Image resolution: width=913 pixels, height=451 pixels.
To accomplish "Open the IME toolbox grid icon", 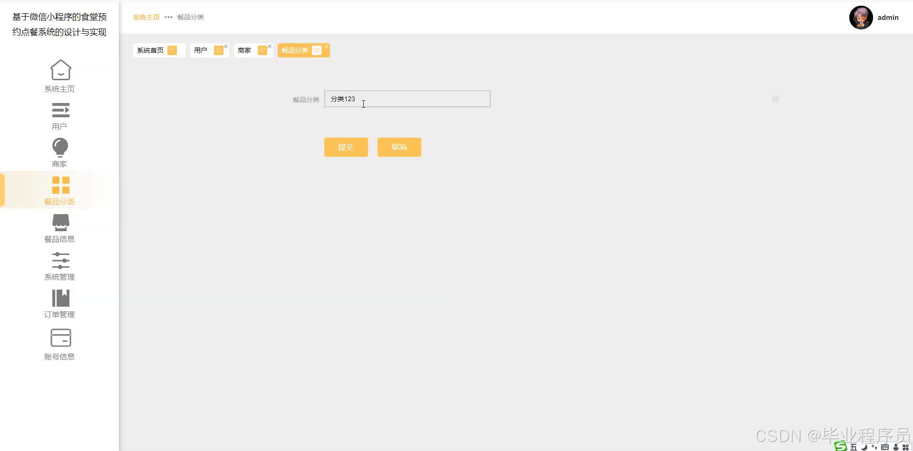I will coord(905,447).
